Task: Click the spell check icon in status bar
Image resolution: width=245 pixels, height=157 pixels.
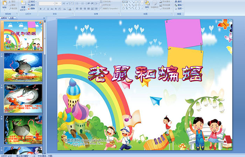Action: (34, 156)
